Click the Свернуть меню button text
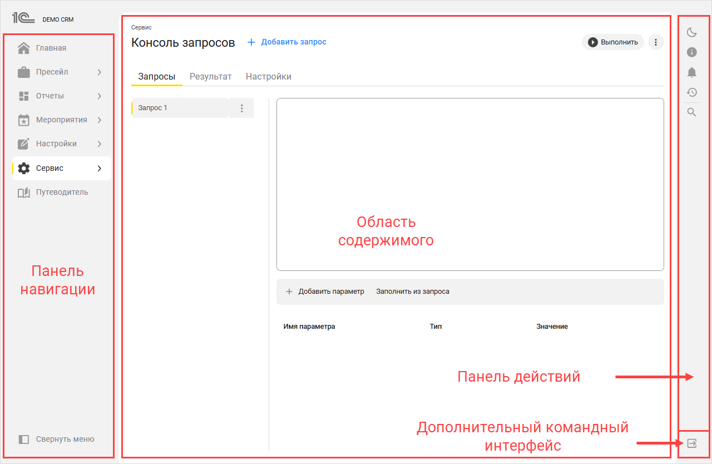This screenshot has height=464, width=712. coord(65,439)
